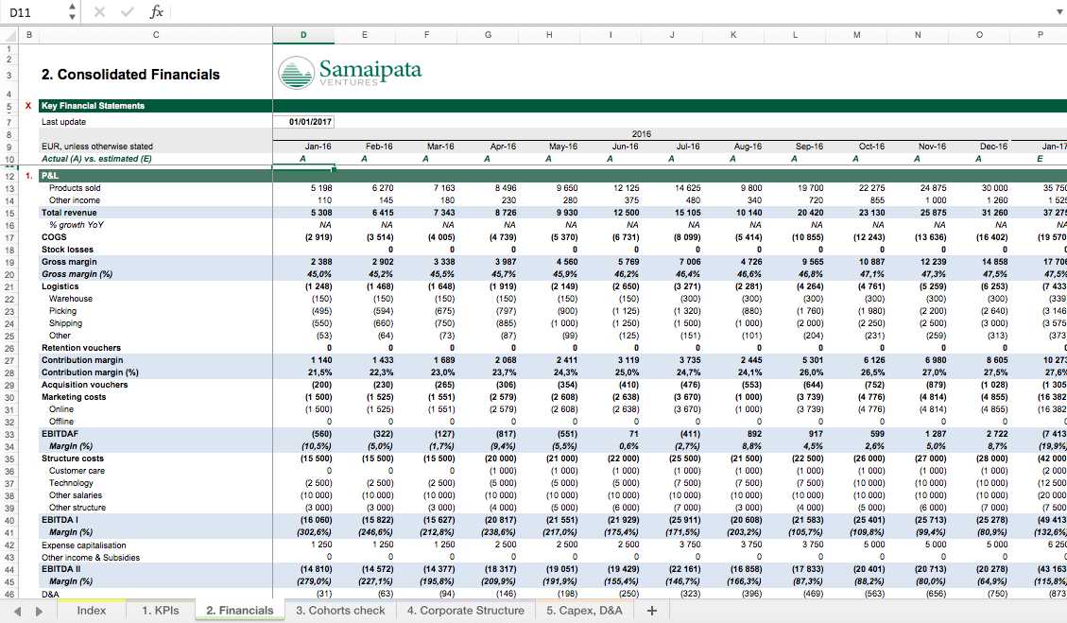Click 'Actual (A) vs. estimated (E)' label
Screen dimensions: 1067x623
96,159
